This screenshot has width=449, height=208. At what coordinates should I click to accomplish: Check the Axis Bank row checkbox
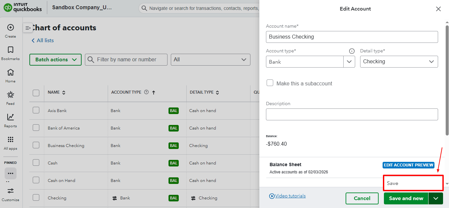point(36,110)
